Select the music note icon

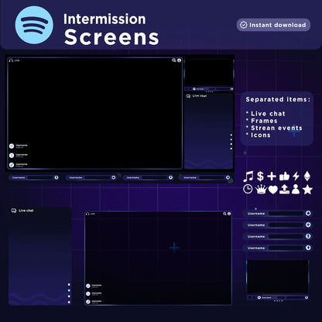(x=248, y=176)
